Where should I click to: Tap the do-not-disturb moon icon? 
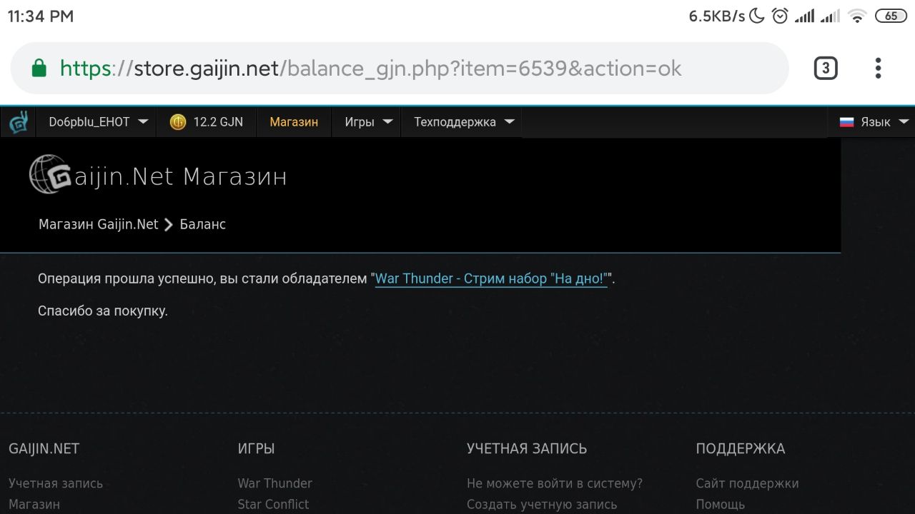(757, 16)
